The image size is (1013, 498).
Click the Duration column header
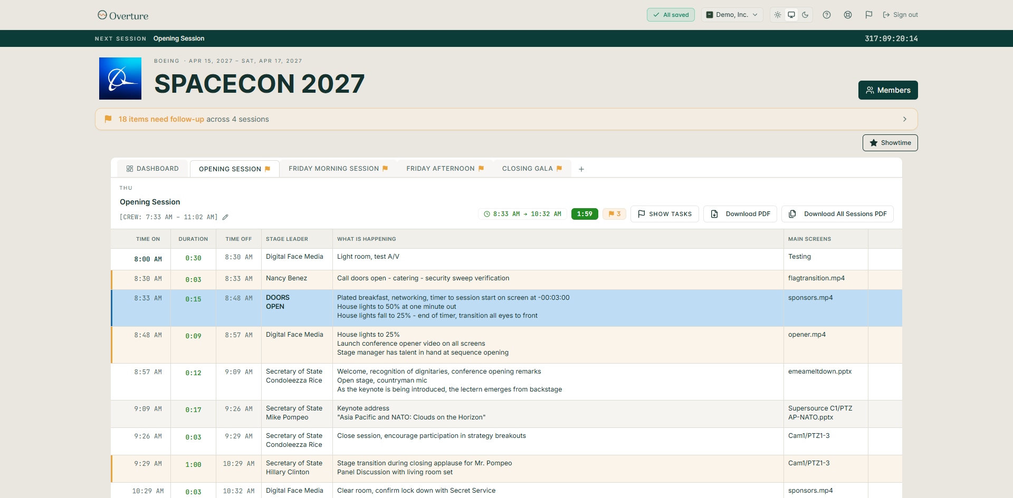[193, 239]
